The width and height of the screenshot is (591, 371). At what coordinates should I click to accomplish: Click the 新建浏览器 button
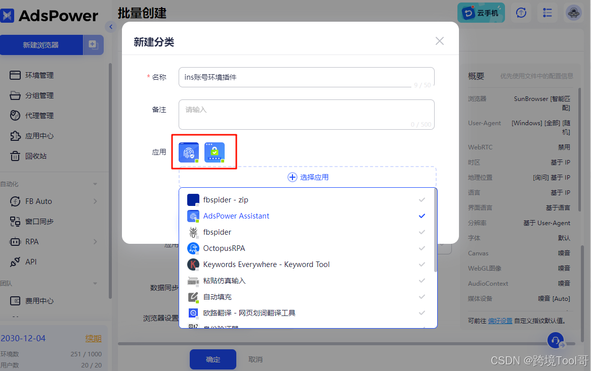click(41, 45)
